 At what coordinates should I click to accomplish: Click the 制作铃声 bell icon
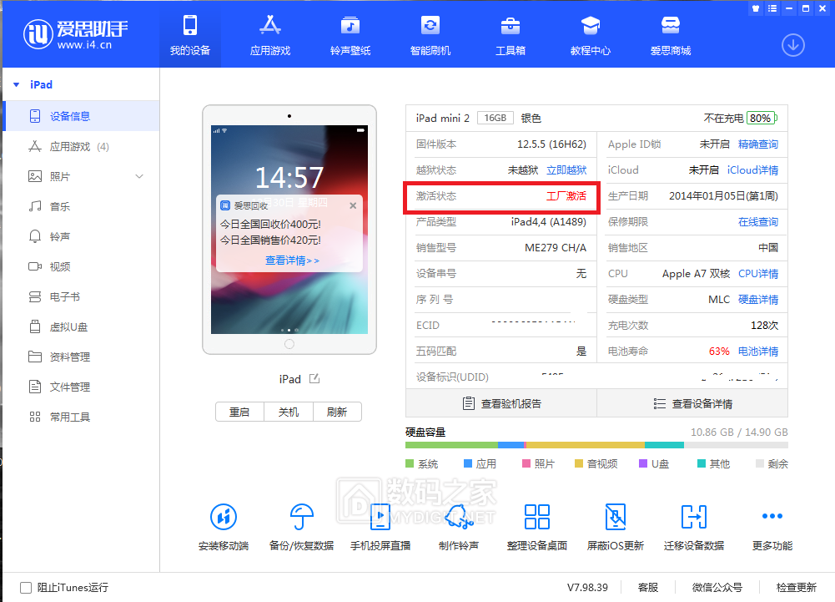pyautogui.click(x=459, y=516)
